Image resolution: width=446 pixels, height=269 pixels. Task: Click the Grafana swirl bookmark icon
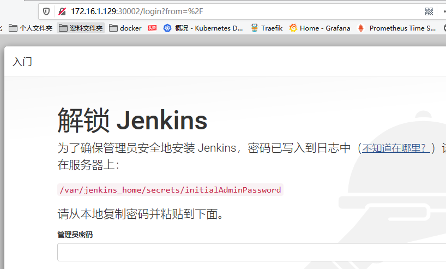coord(293,28)
